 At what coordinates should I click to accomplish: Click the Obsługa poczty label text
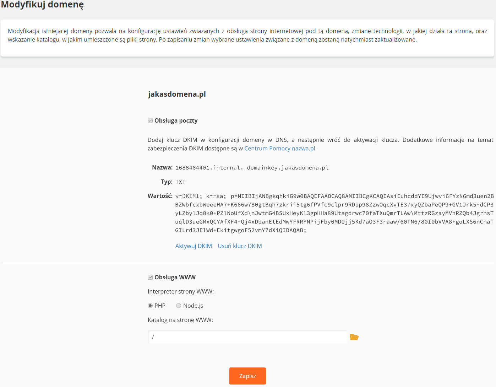pyautogui.click(x=176, y=120)
